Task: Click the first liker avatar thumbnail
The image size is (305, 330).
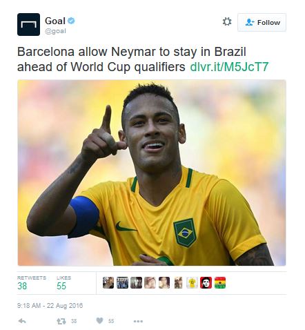Action: click(108, 283)
